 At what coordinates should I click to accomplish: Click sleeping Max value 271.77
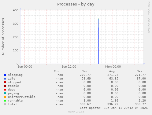(x=140, y=75)
